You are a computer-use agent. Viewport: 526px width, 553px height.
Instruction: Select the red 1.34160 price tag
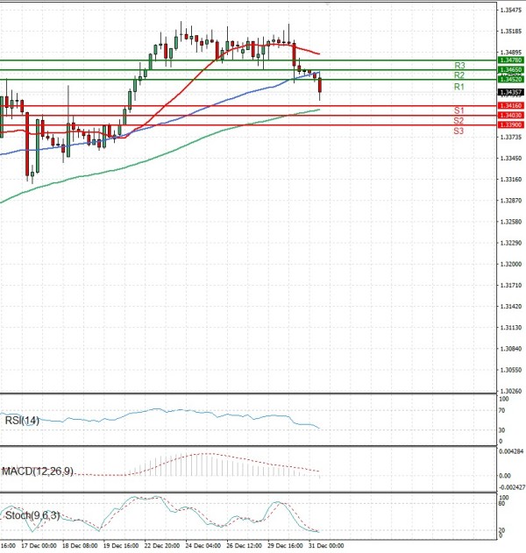coord(509,106)
